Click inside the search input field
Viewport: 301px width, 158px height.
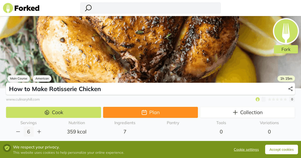(x=150, y=8)
